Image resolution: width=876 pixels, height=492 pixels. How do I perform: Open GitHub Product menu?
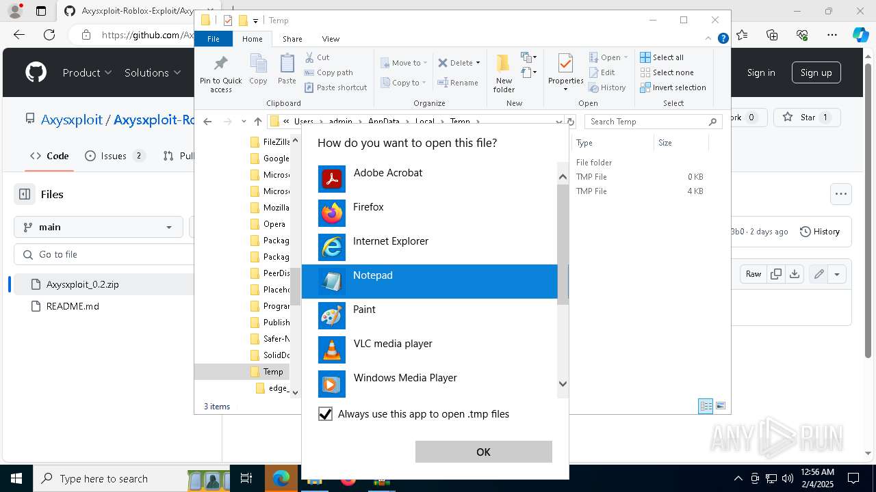[87, 72]
